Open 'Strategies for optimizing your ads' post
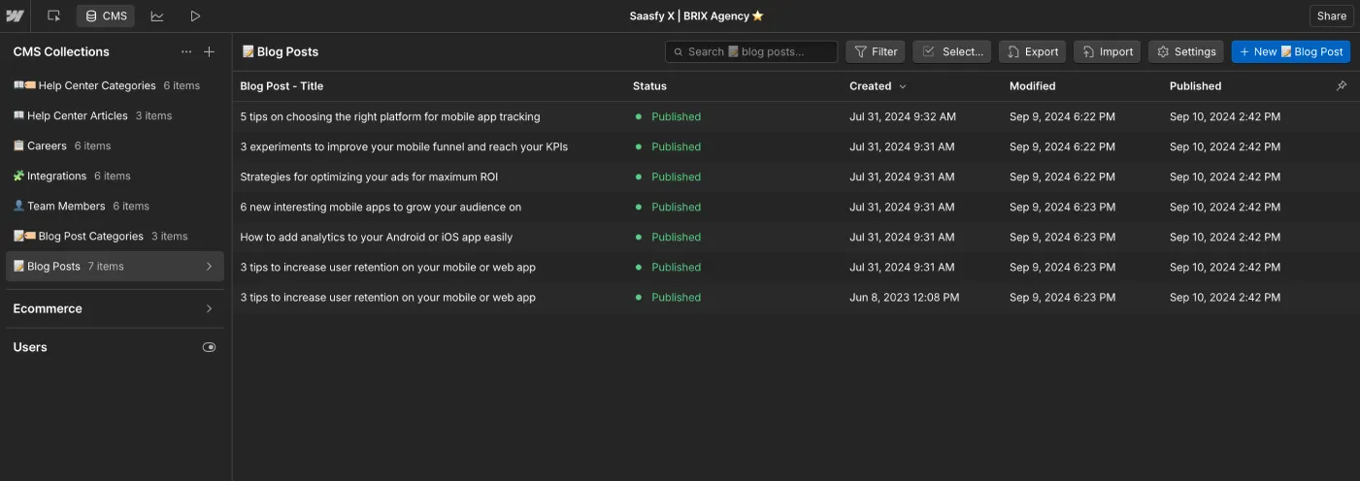This screenshot has height=481, width=1360. (369, 176)
